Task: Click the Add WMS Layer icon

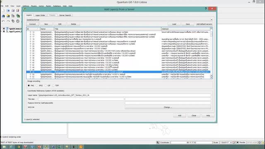Action: coord(18,16)
